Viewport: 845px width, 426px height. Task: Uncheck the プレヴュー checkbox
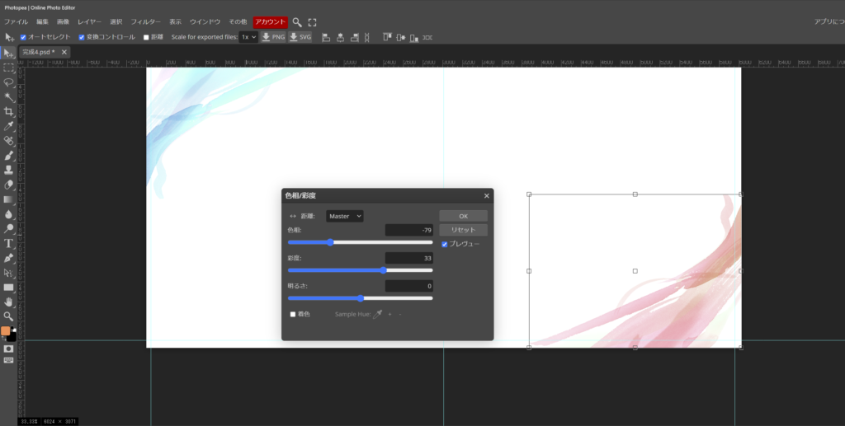(445, 244)
